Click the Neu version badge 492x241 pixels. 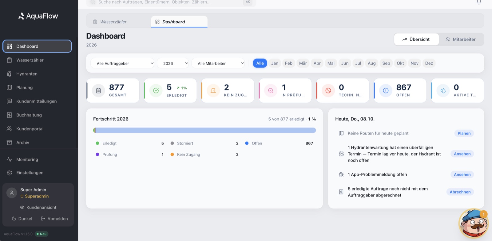click(42, 234)
